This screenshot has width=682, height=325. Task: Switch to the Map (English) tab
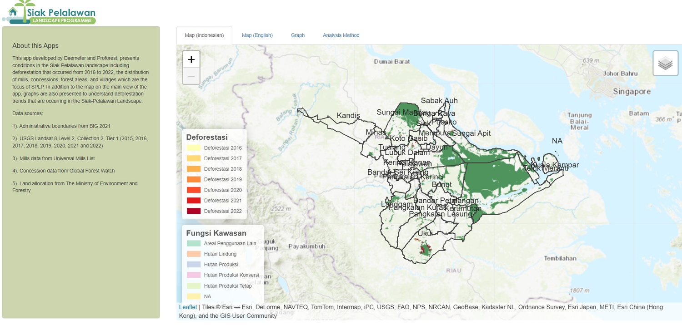coord(257,35)
